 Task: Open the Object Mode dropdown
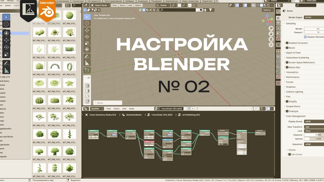pyautogui.click(x=100, y=5)
